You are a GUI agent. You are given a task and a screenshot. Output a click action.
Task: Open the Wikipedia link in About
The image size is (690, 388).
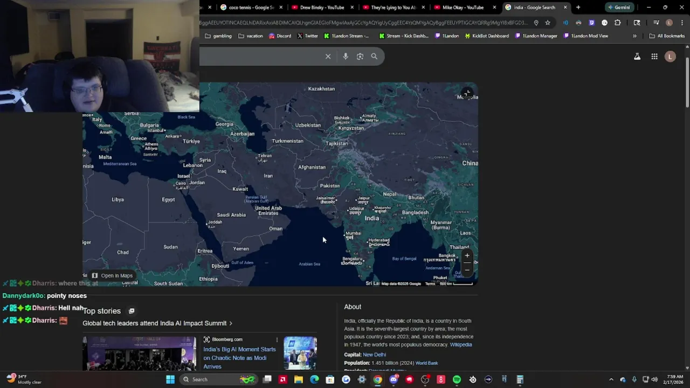coord(461,345)
